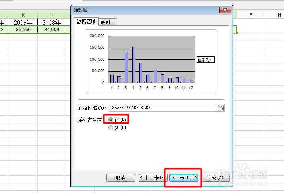The width and height of the screenshot is (284, 193).
Task: Click the 下一步(N) button
Action: 184,178
